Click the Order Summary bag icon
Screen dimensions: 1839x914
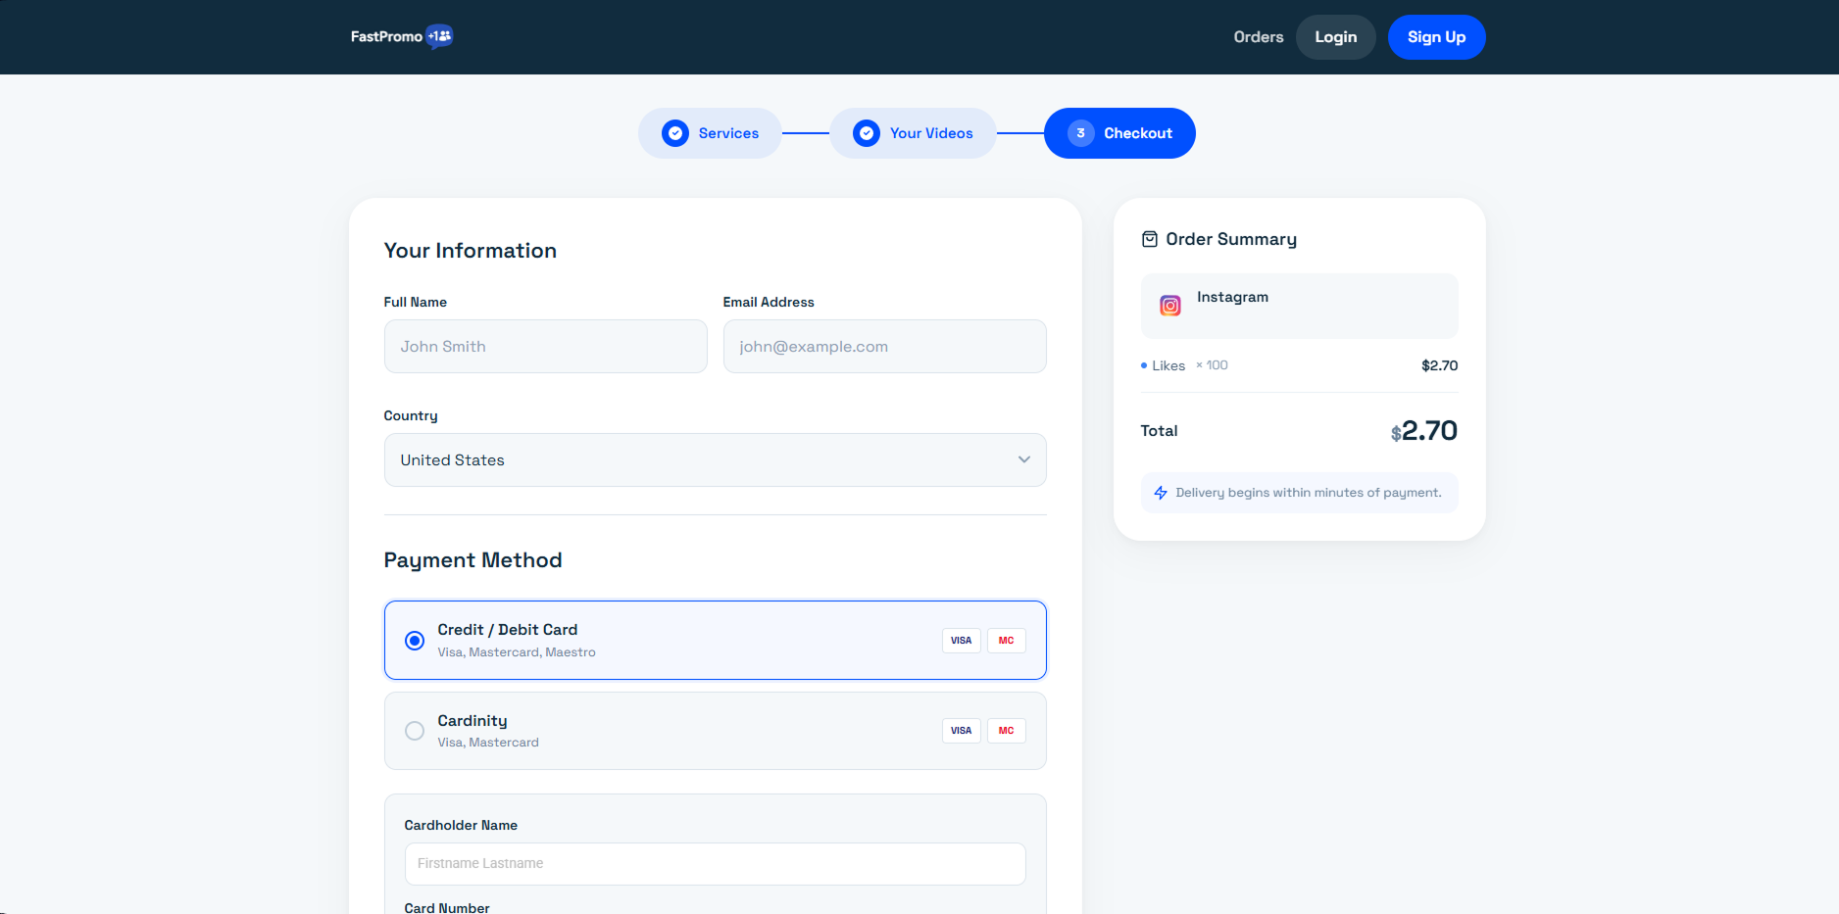coord(1150,239)
